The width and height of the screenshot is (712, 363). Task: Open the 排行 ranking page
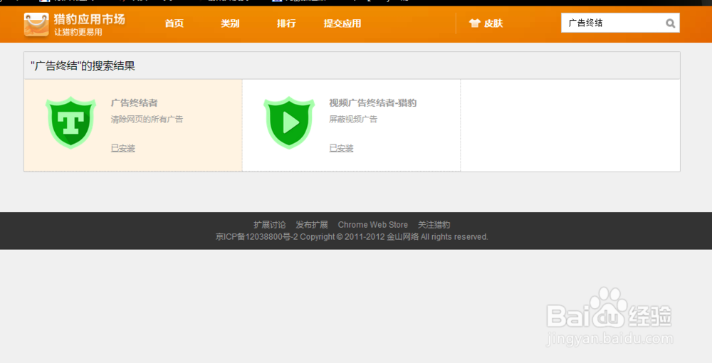coord(286,23)
